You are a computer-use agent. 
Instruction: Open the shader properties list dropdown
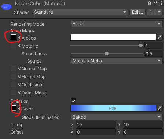pyautogui.click(x=155, y=12)
